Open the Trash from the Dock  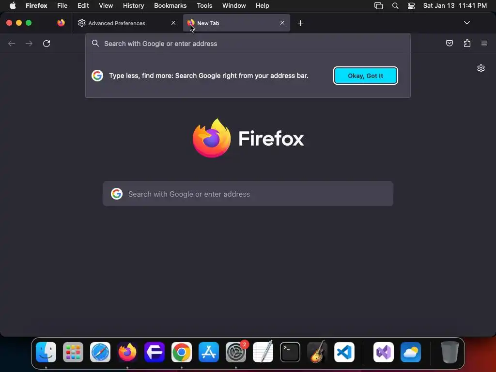click(450, 352)
